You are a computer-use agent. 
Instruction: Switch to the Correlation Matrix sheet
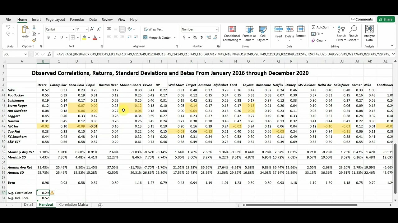(x=73, y=205)
